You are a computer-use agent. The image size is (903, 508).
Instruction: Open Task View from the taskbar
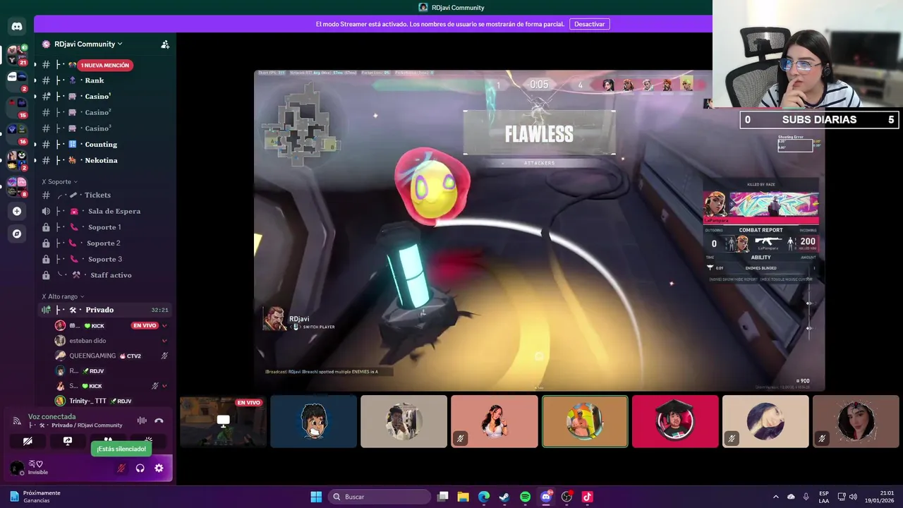[442, 497]
